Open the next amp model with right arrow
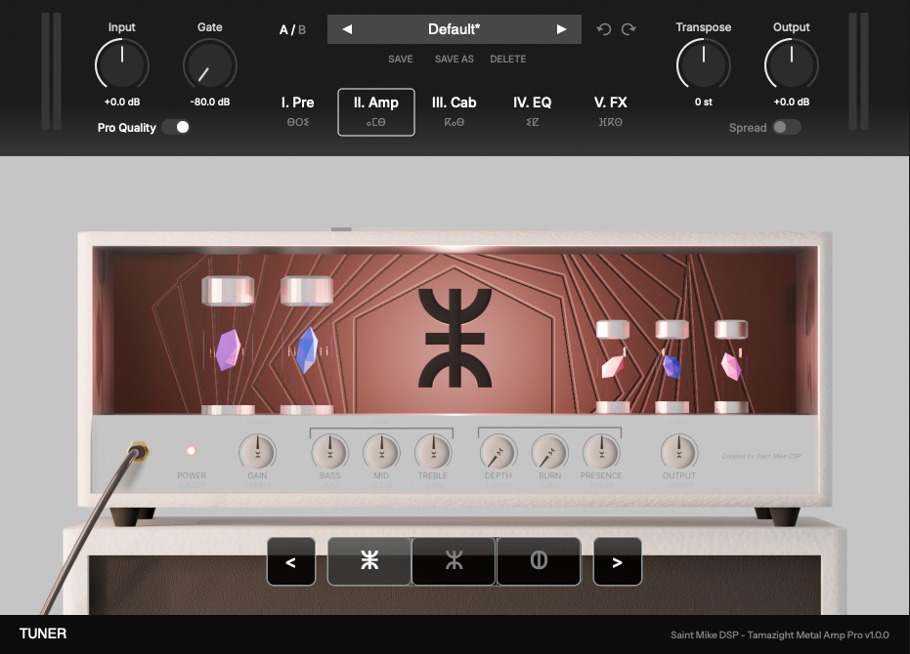This screenshot has width=910, height=654. click(x=618, y=561)
